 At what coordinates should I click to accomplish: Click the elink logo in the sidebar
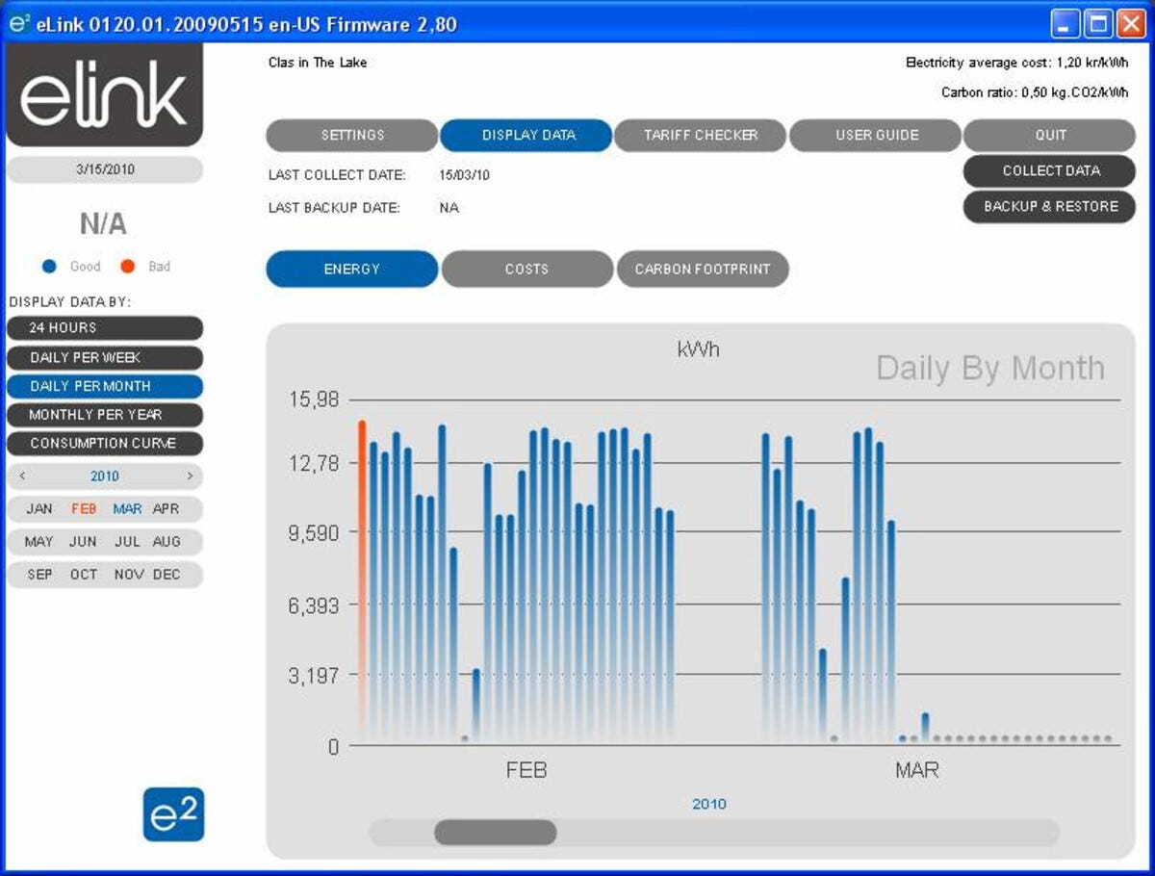point(104,94)
